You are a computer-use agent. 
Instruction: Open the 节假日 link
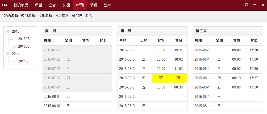point(77,16)
